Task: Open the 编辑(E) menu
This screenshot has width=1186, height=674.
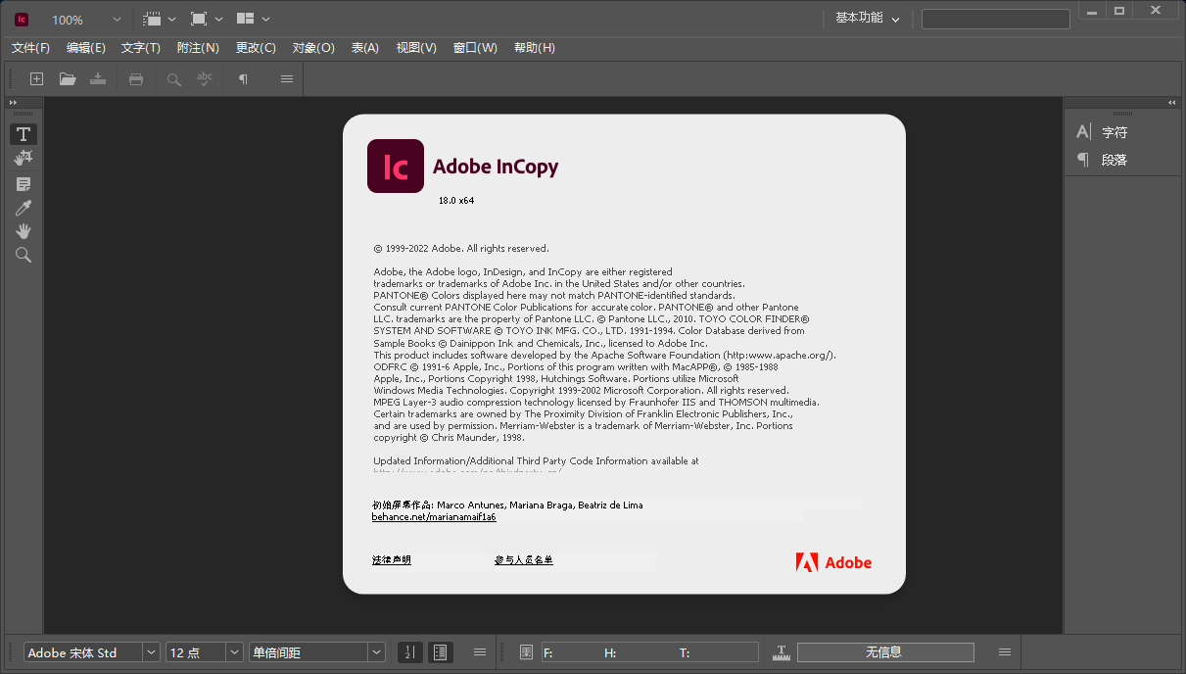Action: 86,48
